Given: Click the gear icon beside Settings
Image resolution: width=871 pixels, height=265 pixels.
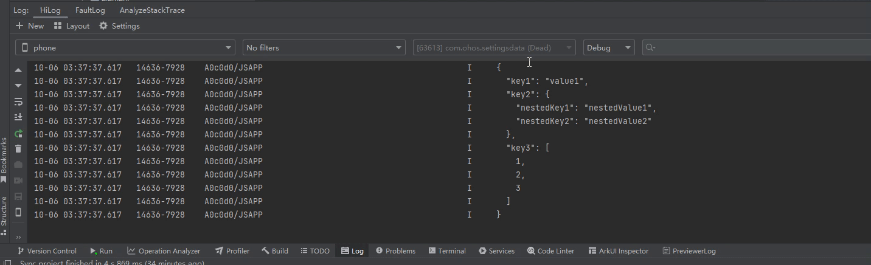Looking at the screenshot, I should pyautogui.click(x=103, y=26).
